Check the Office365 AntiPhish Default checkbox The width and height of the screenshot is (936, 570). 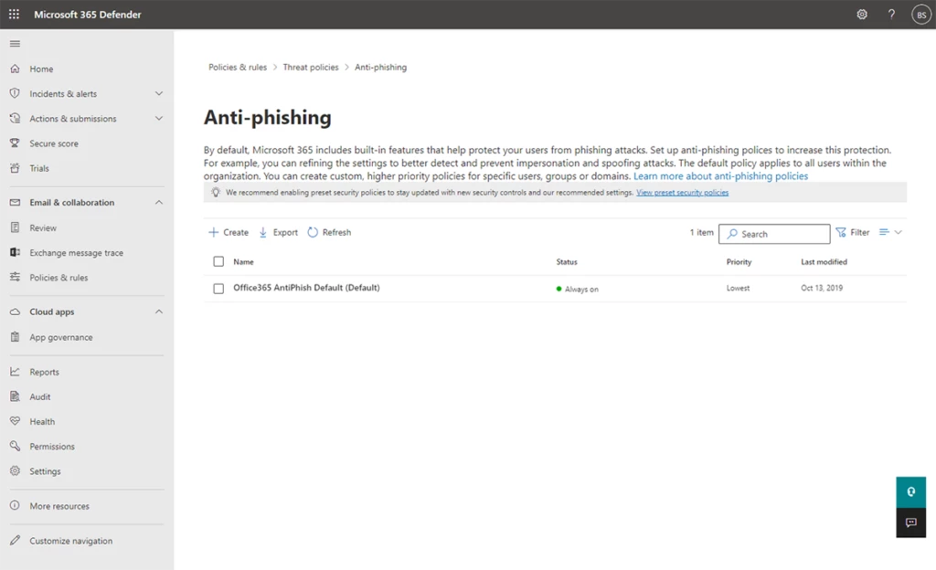tap(217, 288)
